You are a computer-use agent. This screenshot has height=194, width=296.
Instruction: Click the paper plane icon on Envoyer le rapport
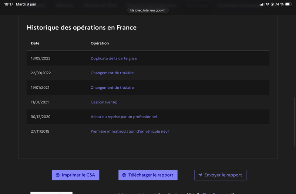tap(200, 175)
